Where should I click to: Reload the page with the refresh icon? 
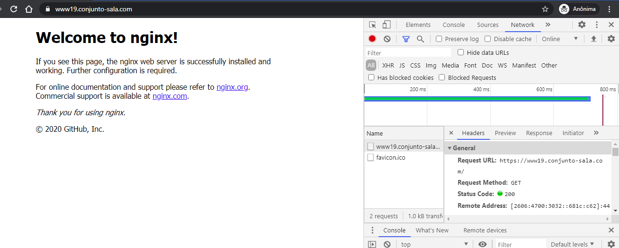14,9
